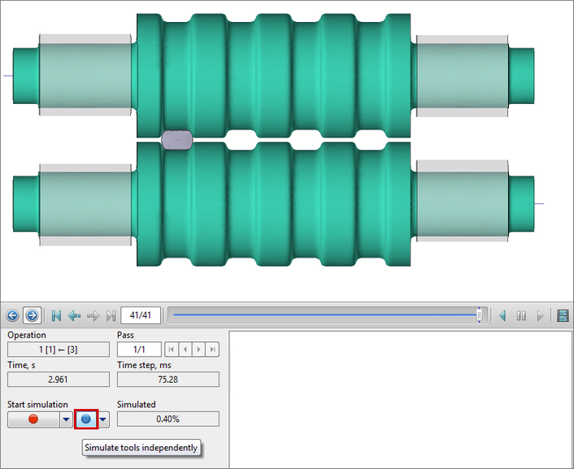Click the forward navigation arrow icon

(x=31, y=315)
